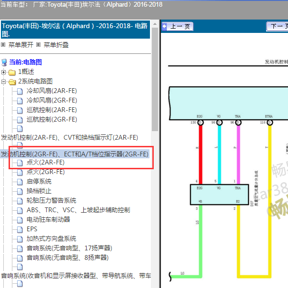Click the tree panel vertical scrollbar thumb

pyautogui.click(x=155, y=79)
